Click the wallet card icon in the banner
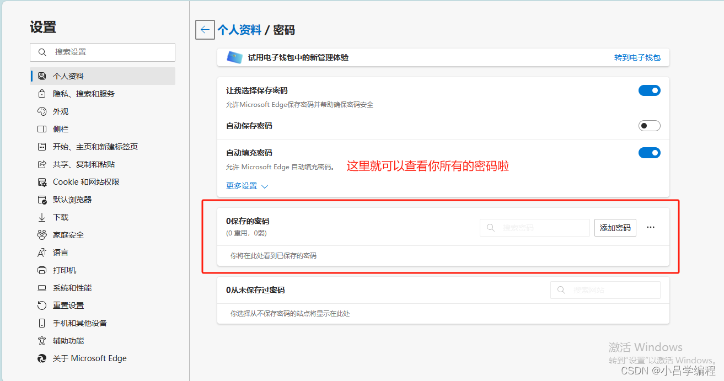 pyautogui.click(x=234, y=57)
